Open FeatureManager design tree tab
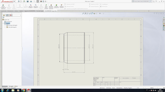 click(4, 15)
